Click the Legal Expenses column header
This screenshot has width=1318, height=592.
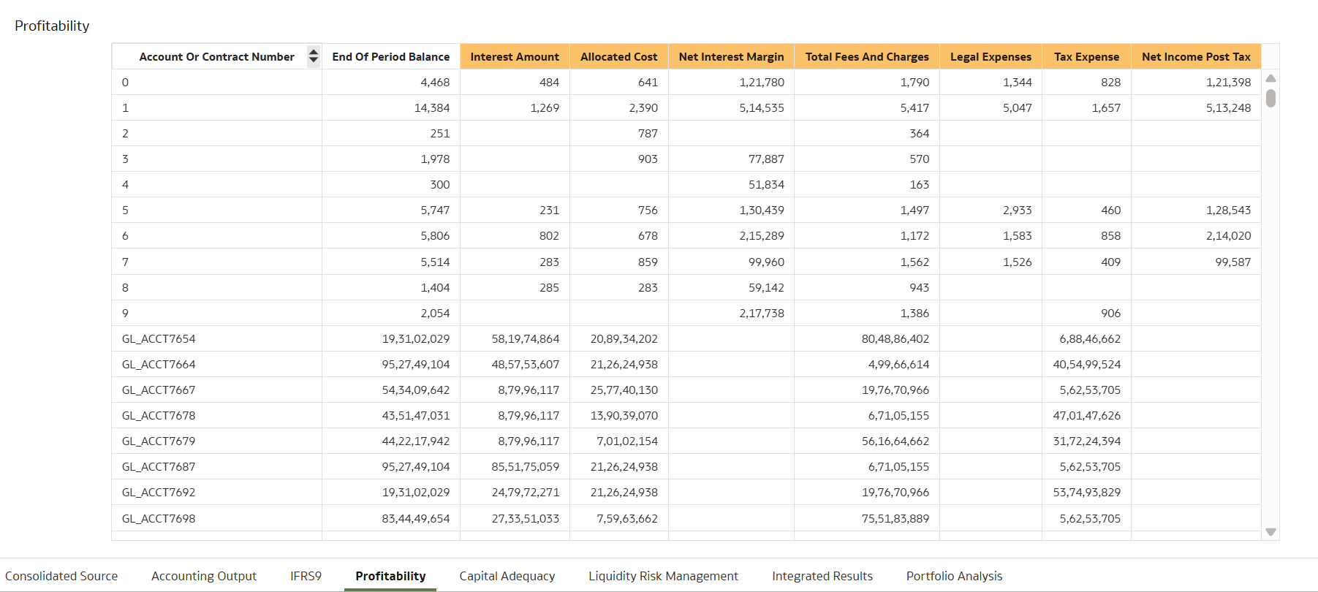pos(991,56)
